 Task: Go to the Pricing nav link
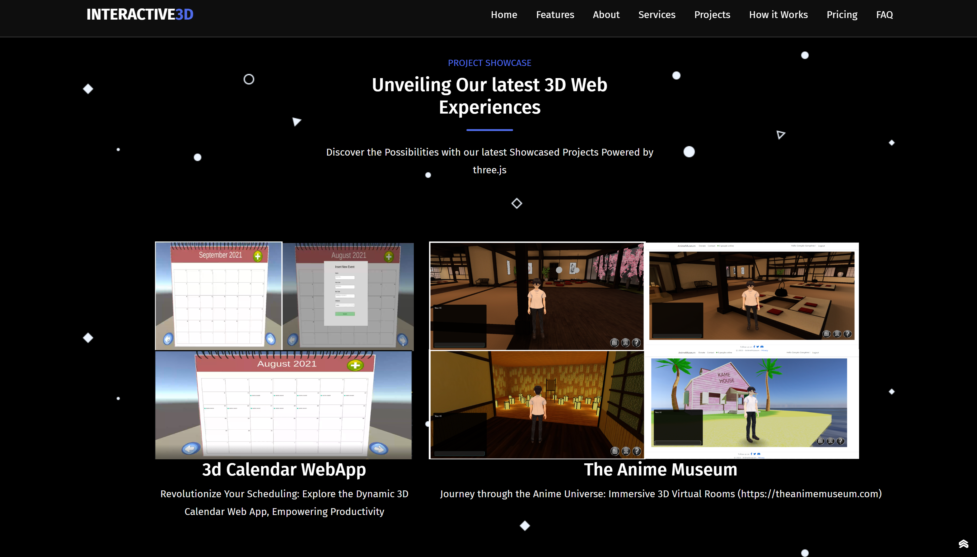click(842, 15)
